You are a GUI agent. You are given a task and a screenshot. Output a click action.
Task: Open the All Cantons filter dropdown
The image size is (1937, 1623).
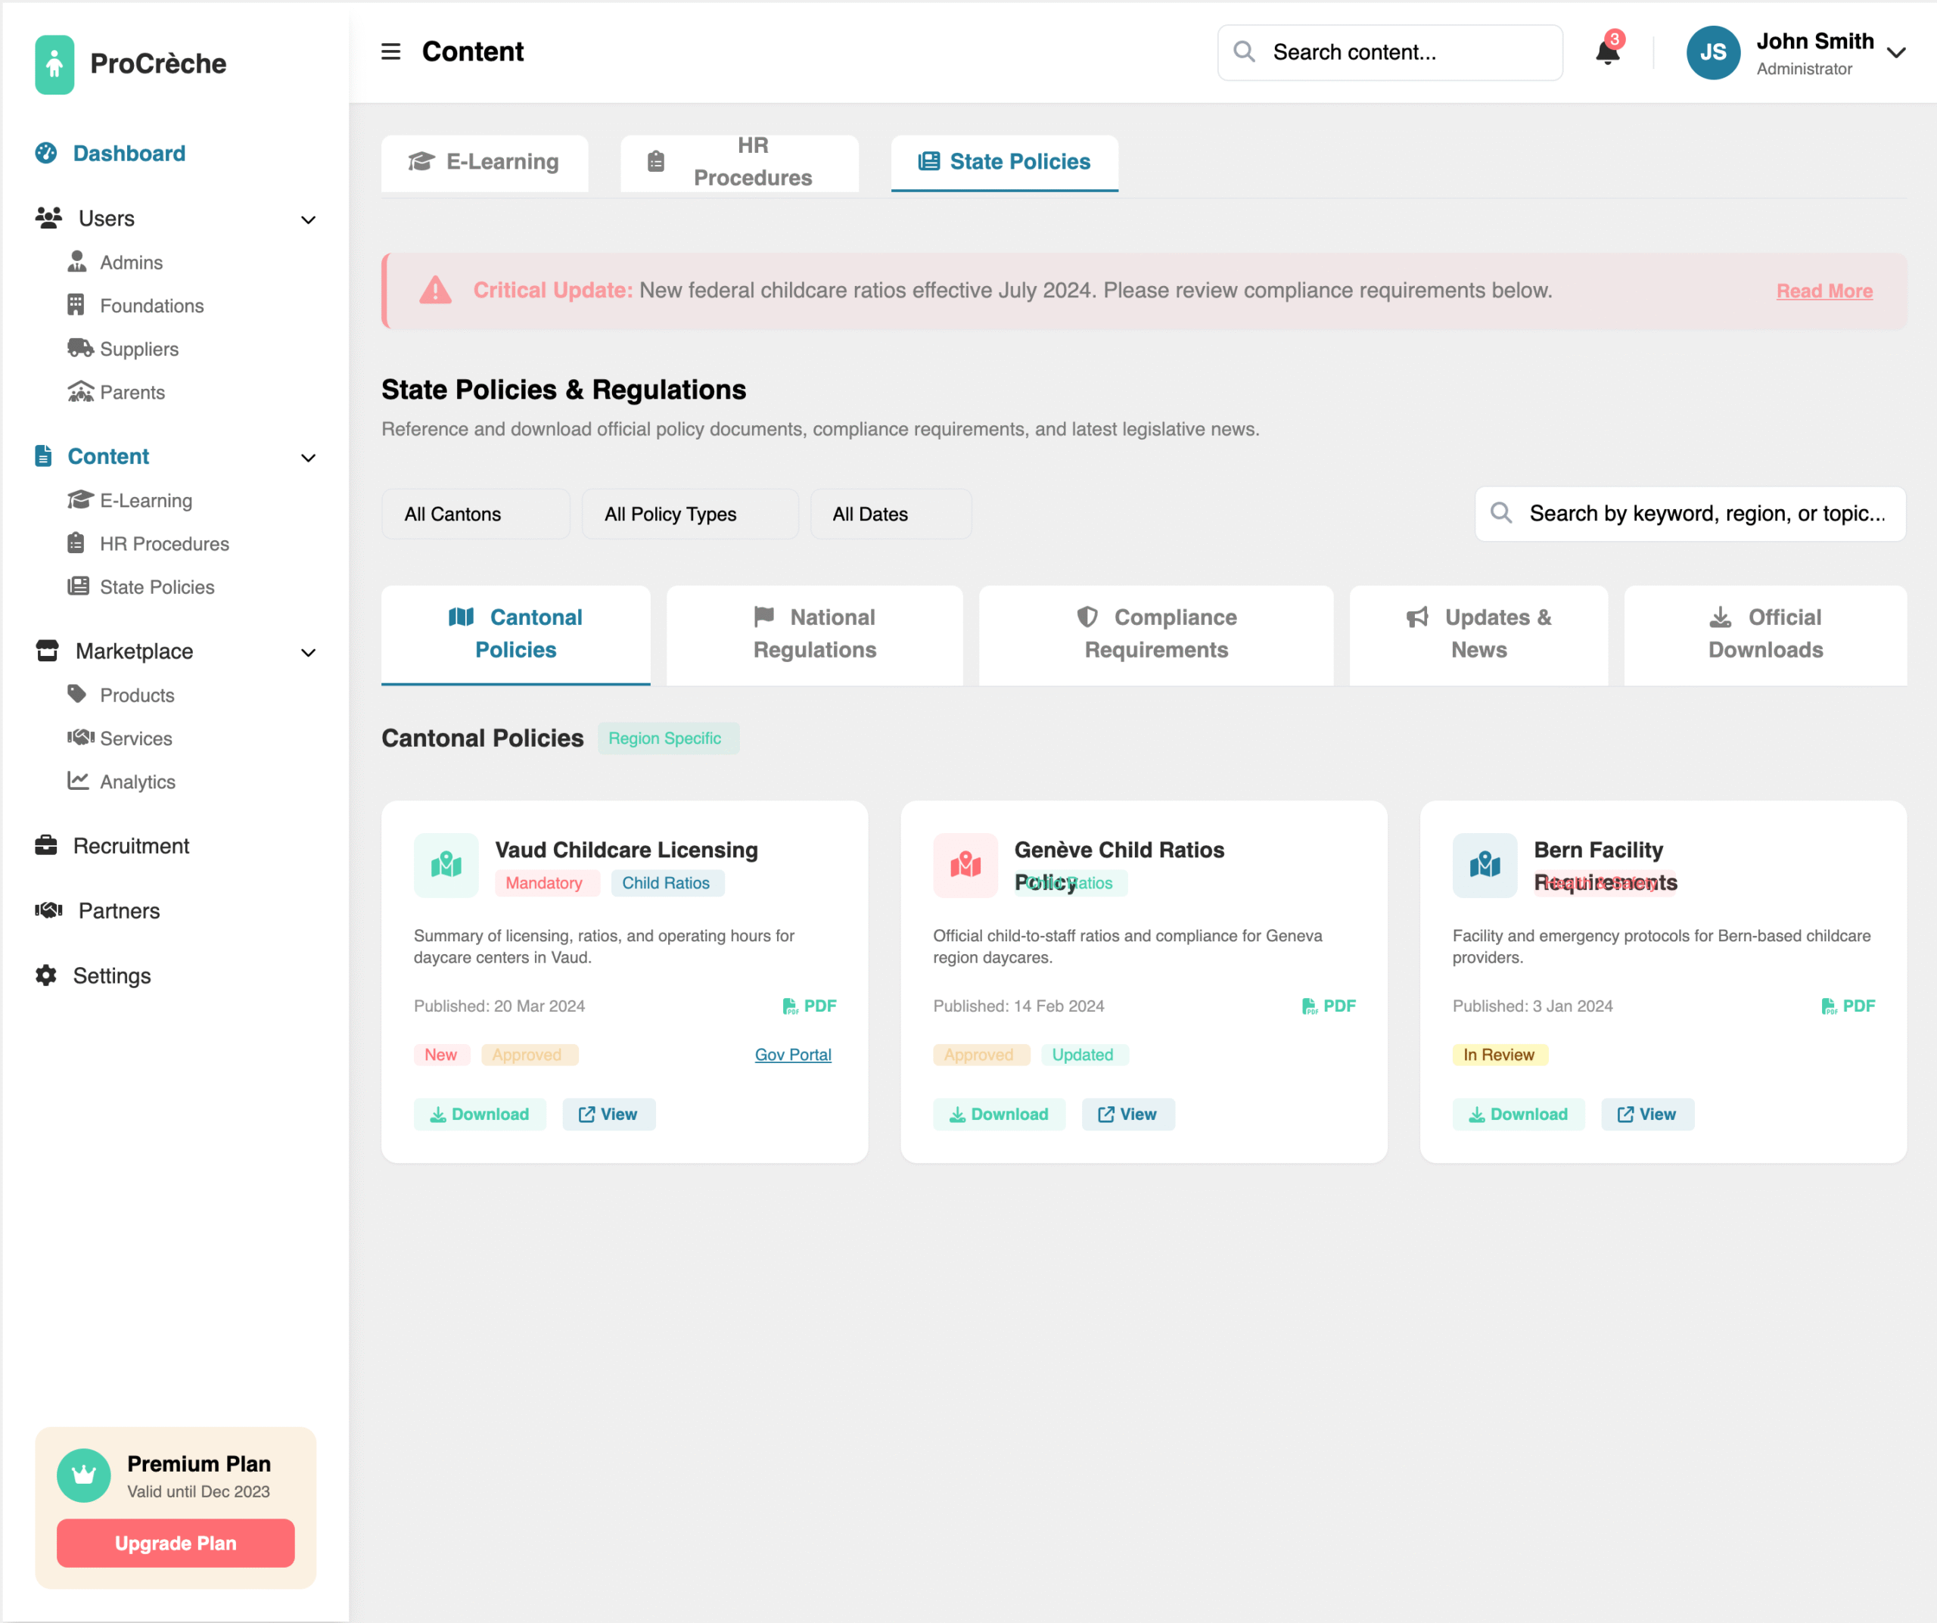coord(475,515)
